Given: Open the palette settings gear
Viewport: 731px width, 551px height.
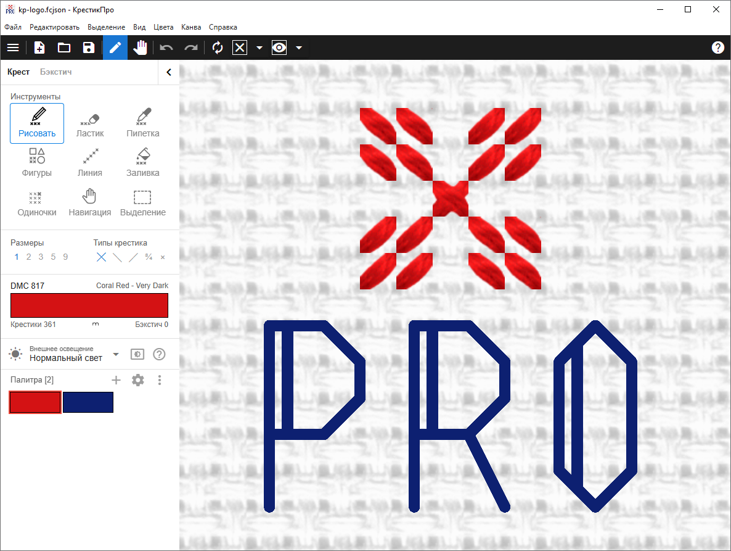Looking at the screenshot, I should click(137, 380).
